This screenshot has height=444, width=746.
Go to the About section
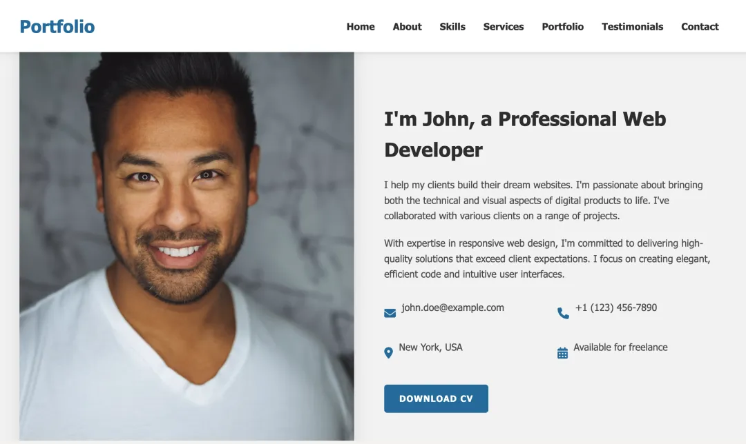408,27
